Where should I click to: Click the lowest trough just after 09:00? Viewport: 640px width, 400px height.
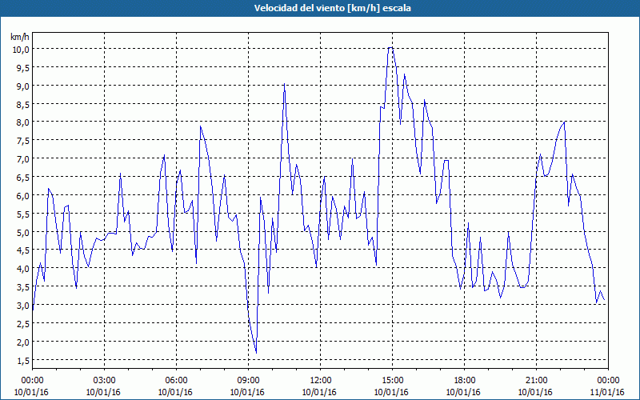(x=256, y=353)
